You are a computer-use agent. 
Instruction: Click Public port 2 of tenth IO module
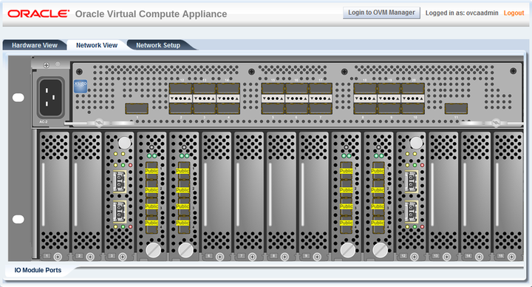pyautogui.click(x=347, y=190)
